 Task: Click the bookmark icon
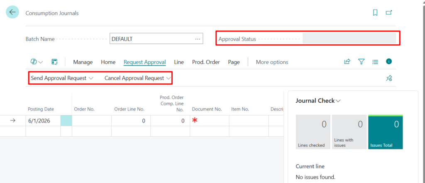(x=375, y=13)
